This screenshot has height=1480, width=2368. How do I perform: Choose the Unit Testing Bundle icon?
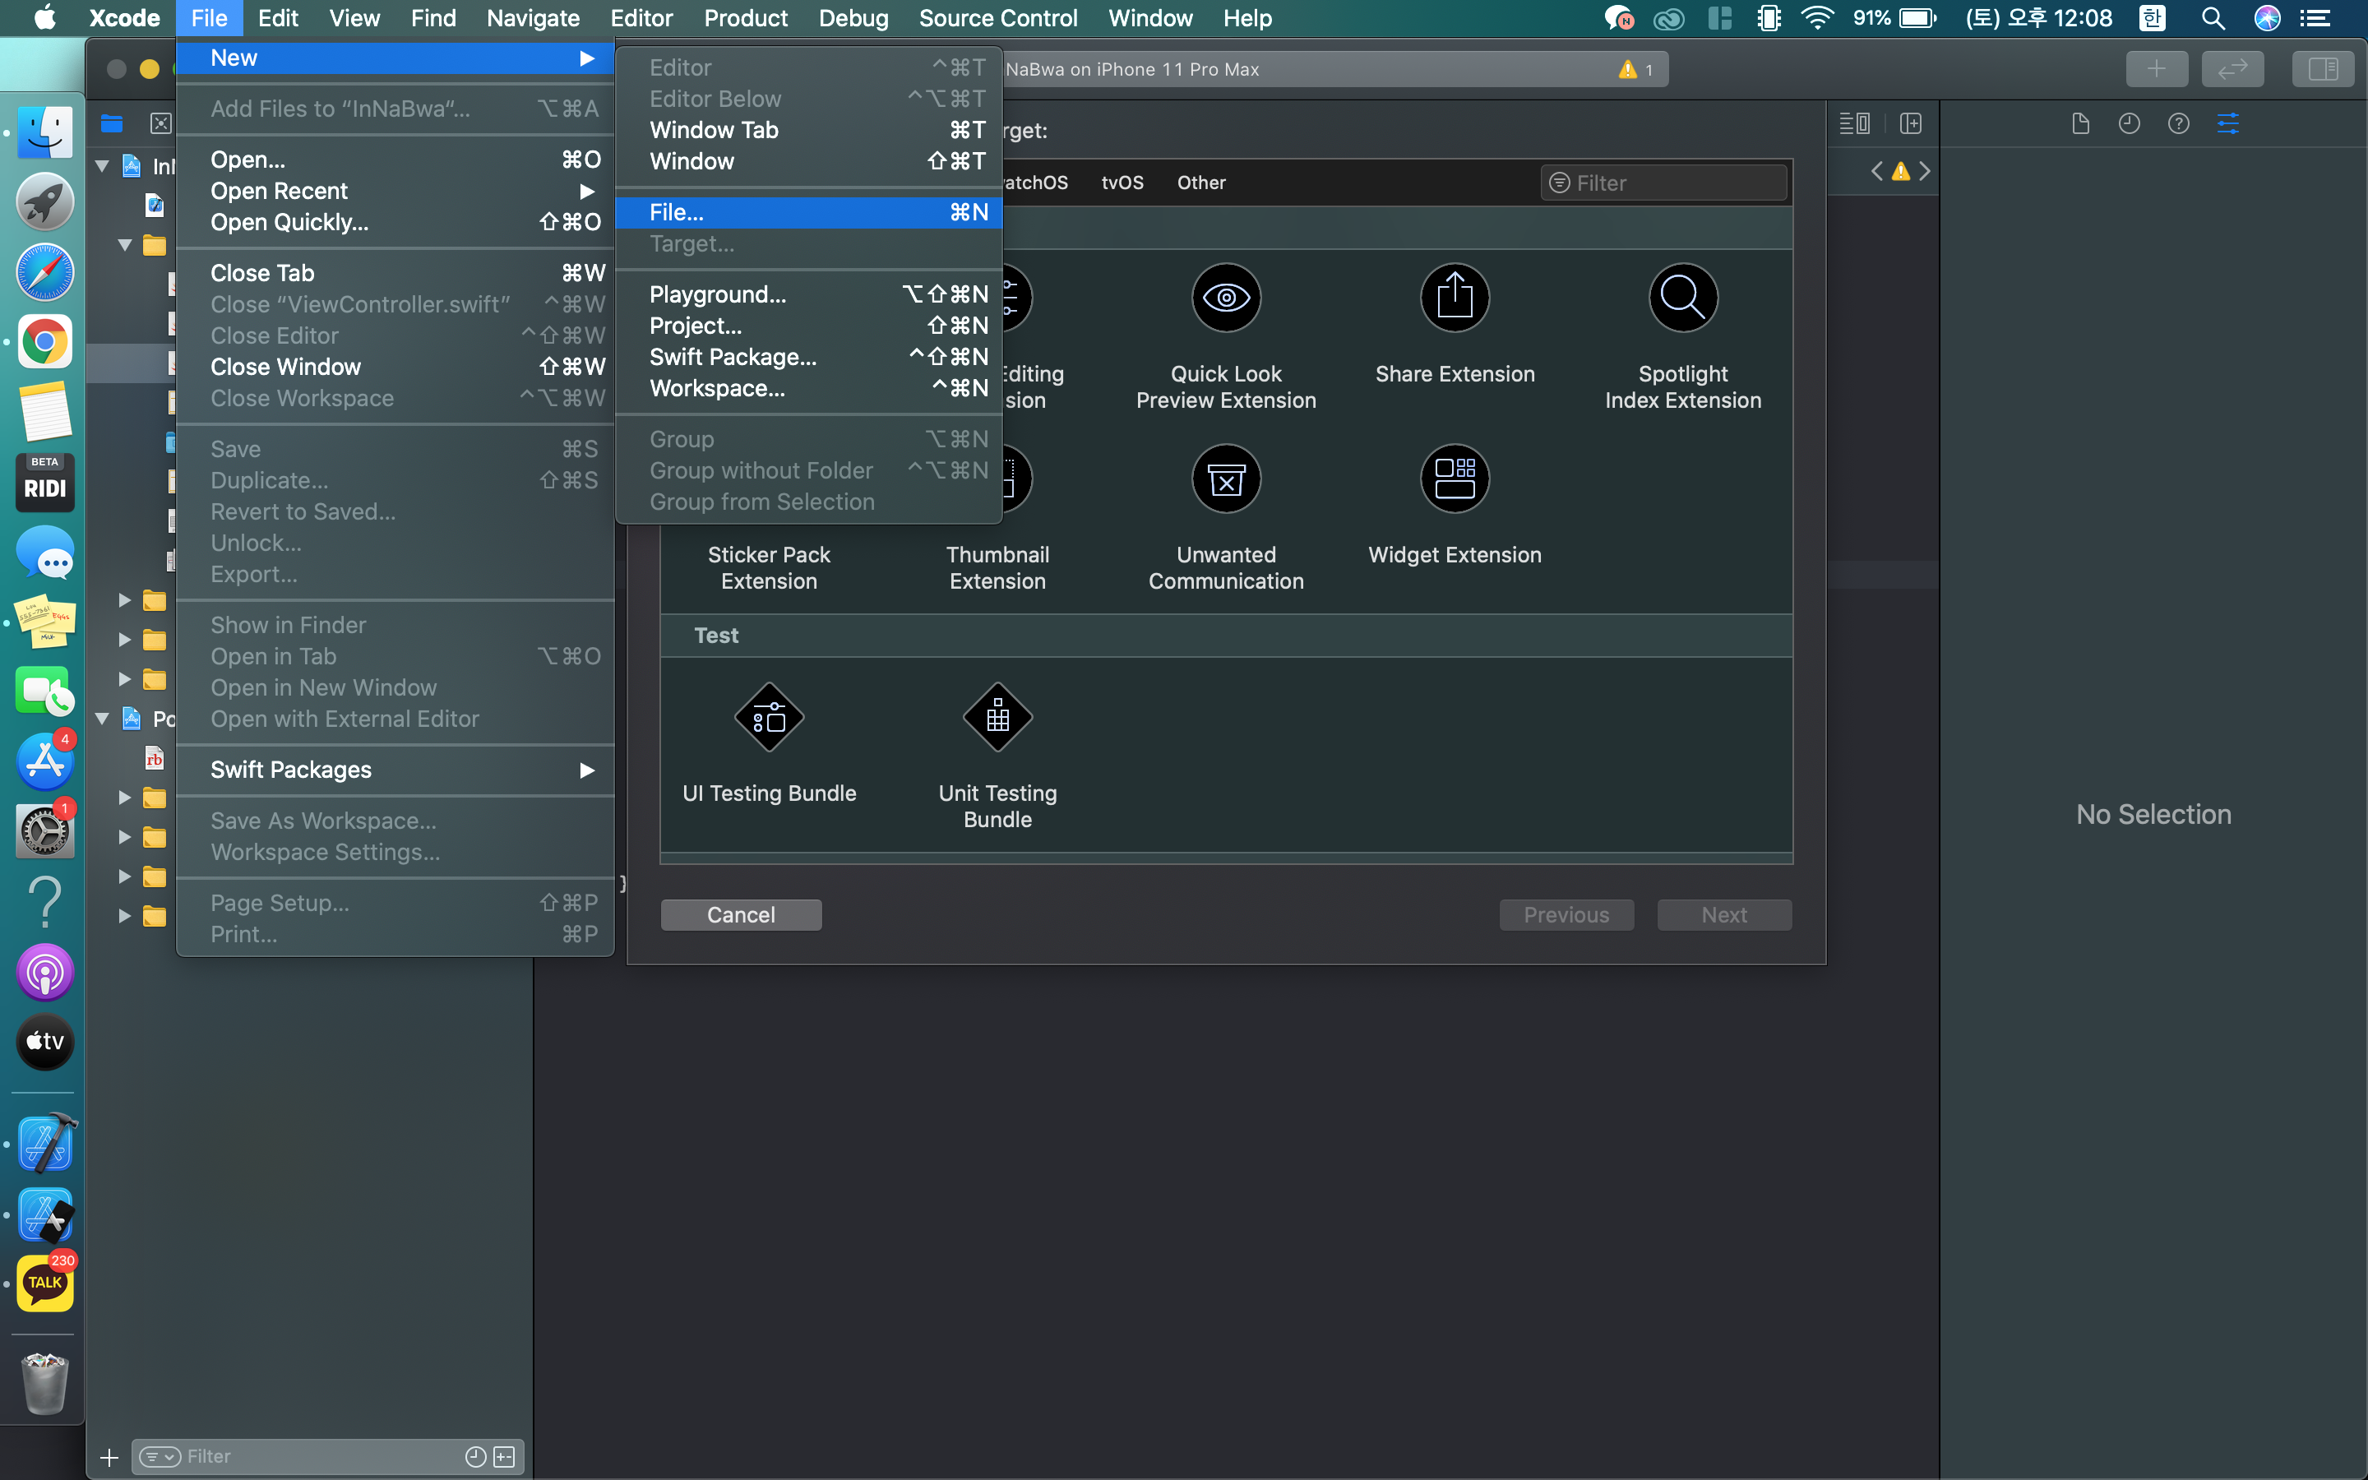pos(997,718)
